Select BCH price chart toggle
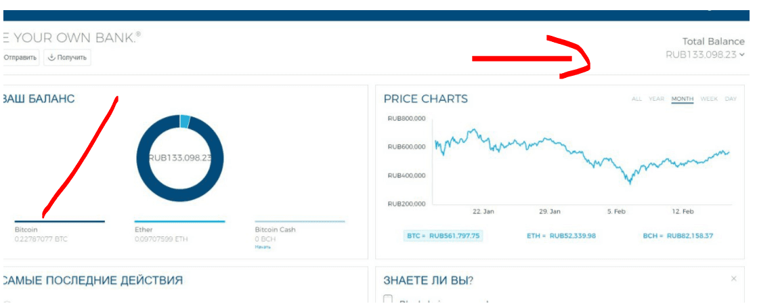757x308 pixels. (x=678, y=236)
